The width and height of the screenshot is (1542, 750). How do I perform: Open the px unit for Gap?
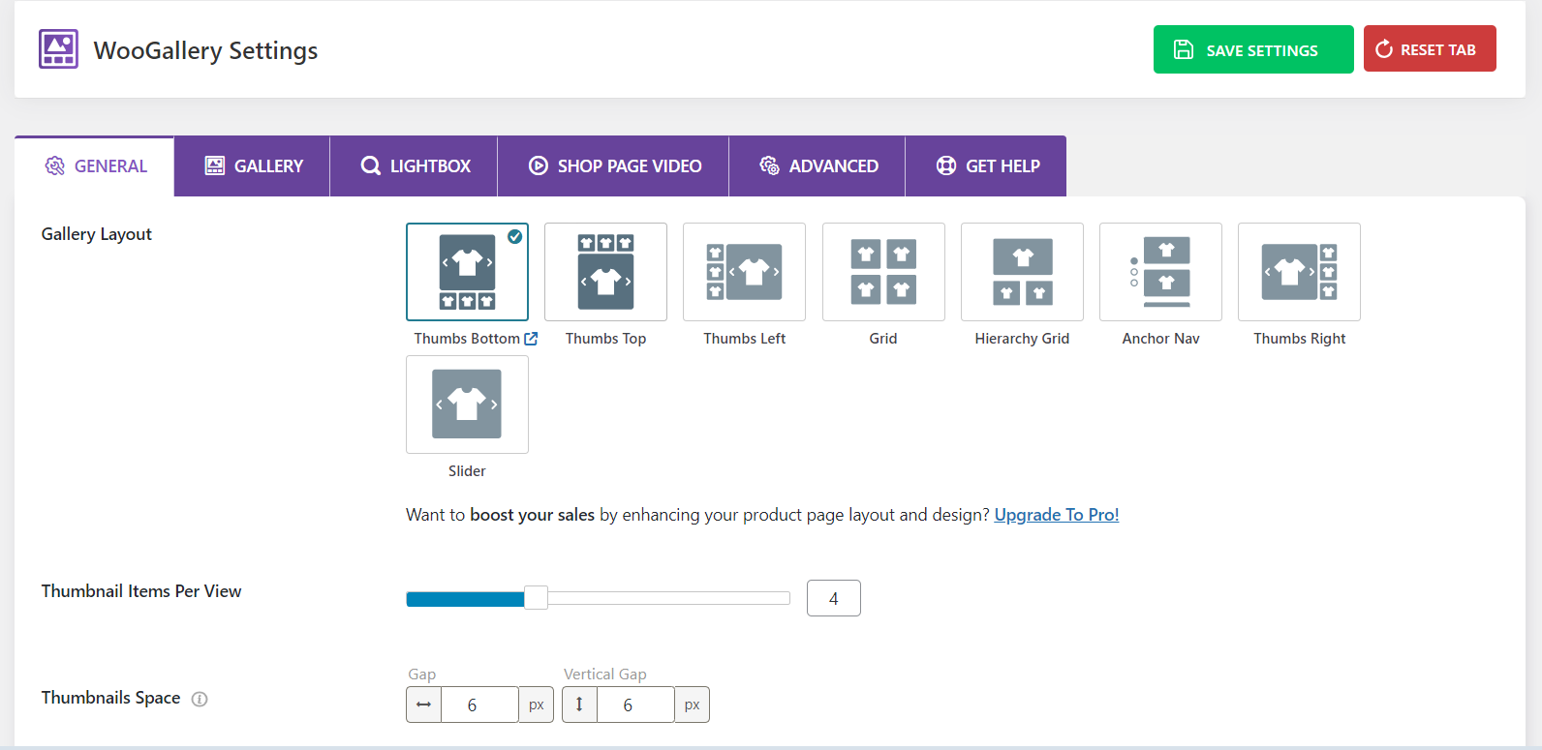[x=536, y=705]
